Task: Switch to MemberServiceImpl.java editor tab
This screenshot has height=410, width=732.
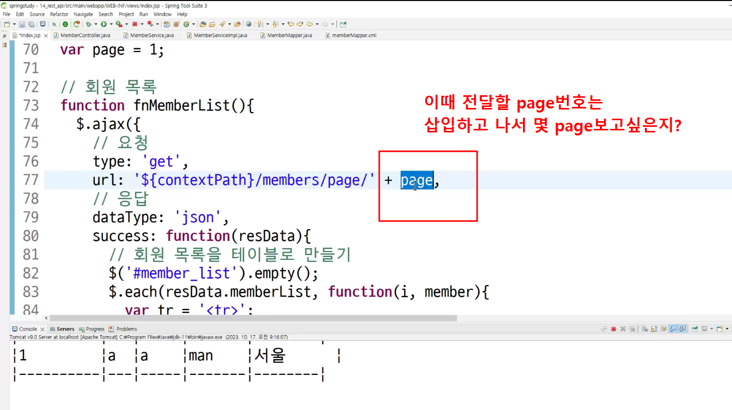Action: 217,36
